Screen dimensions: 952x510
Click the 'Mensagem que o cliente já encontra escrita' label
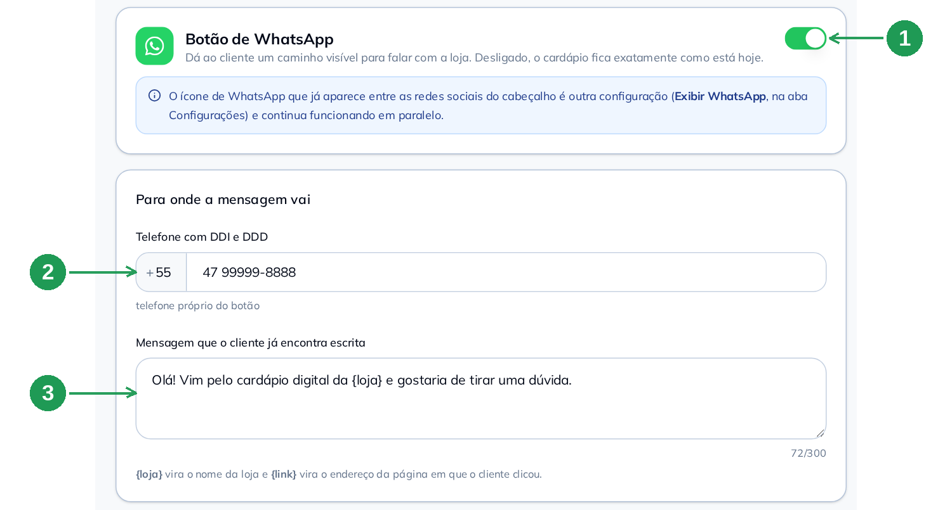pyautogui.click(x=250, y=343)
